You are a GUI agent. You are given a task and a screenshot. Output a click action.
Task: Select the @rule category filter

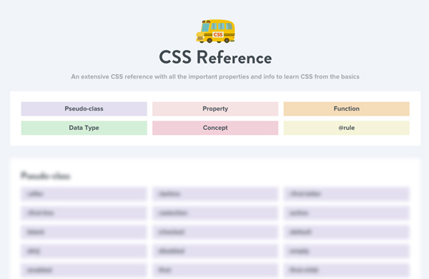(x=346, y=128)
